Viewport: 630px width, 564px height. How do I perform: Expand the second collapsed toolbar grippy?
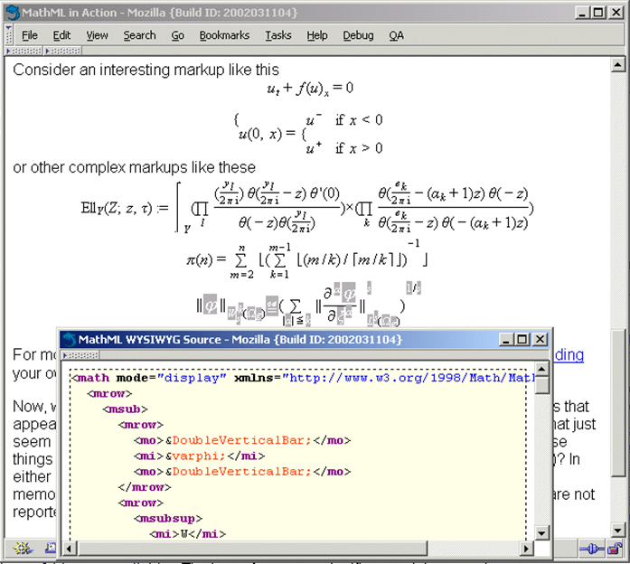62,51
